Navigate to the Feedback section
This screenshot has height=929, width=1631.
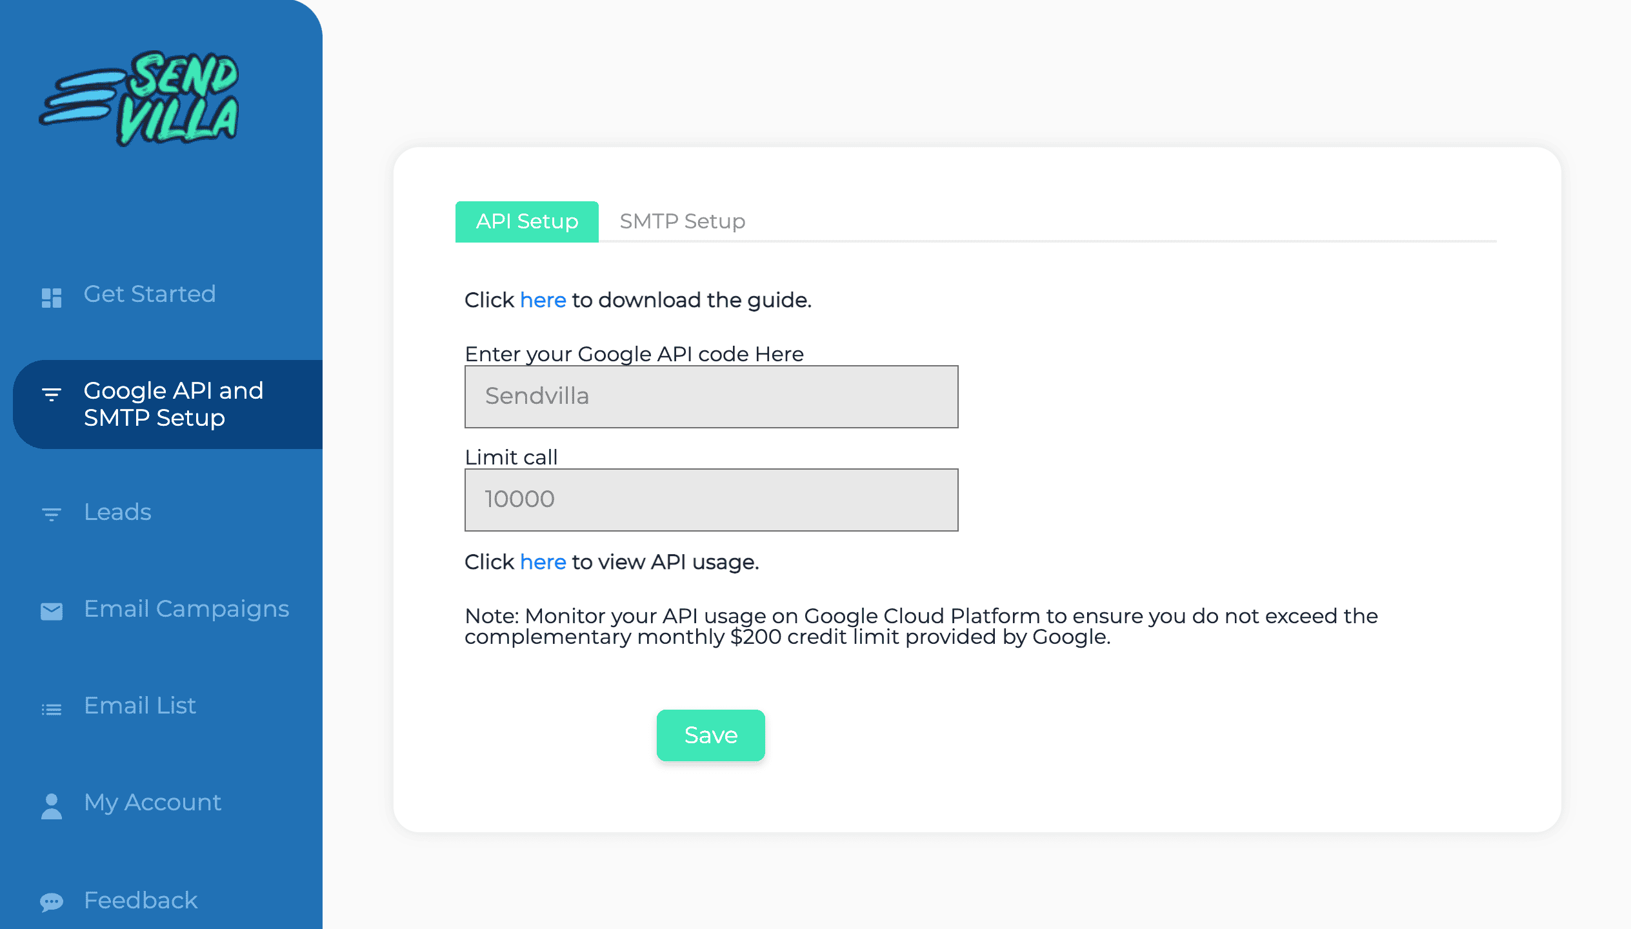[141, 900]
